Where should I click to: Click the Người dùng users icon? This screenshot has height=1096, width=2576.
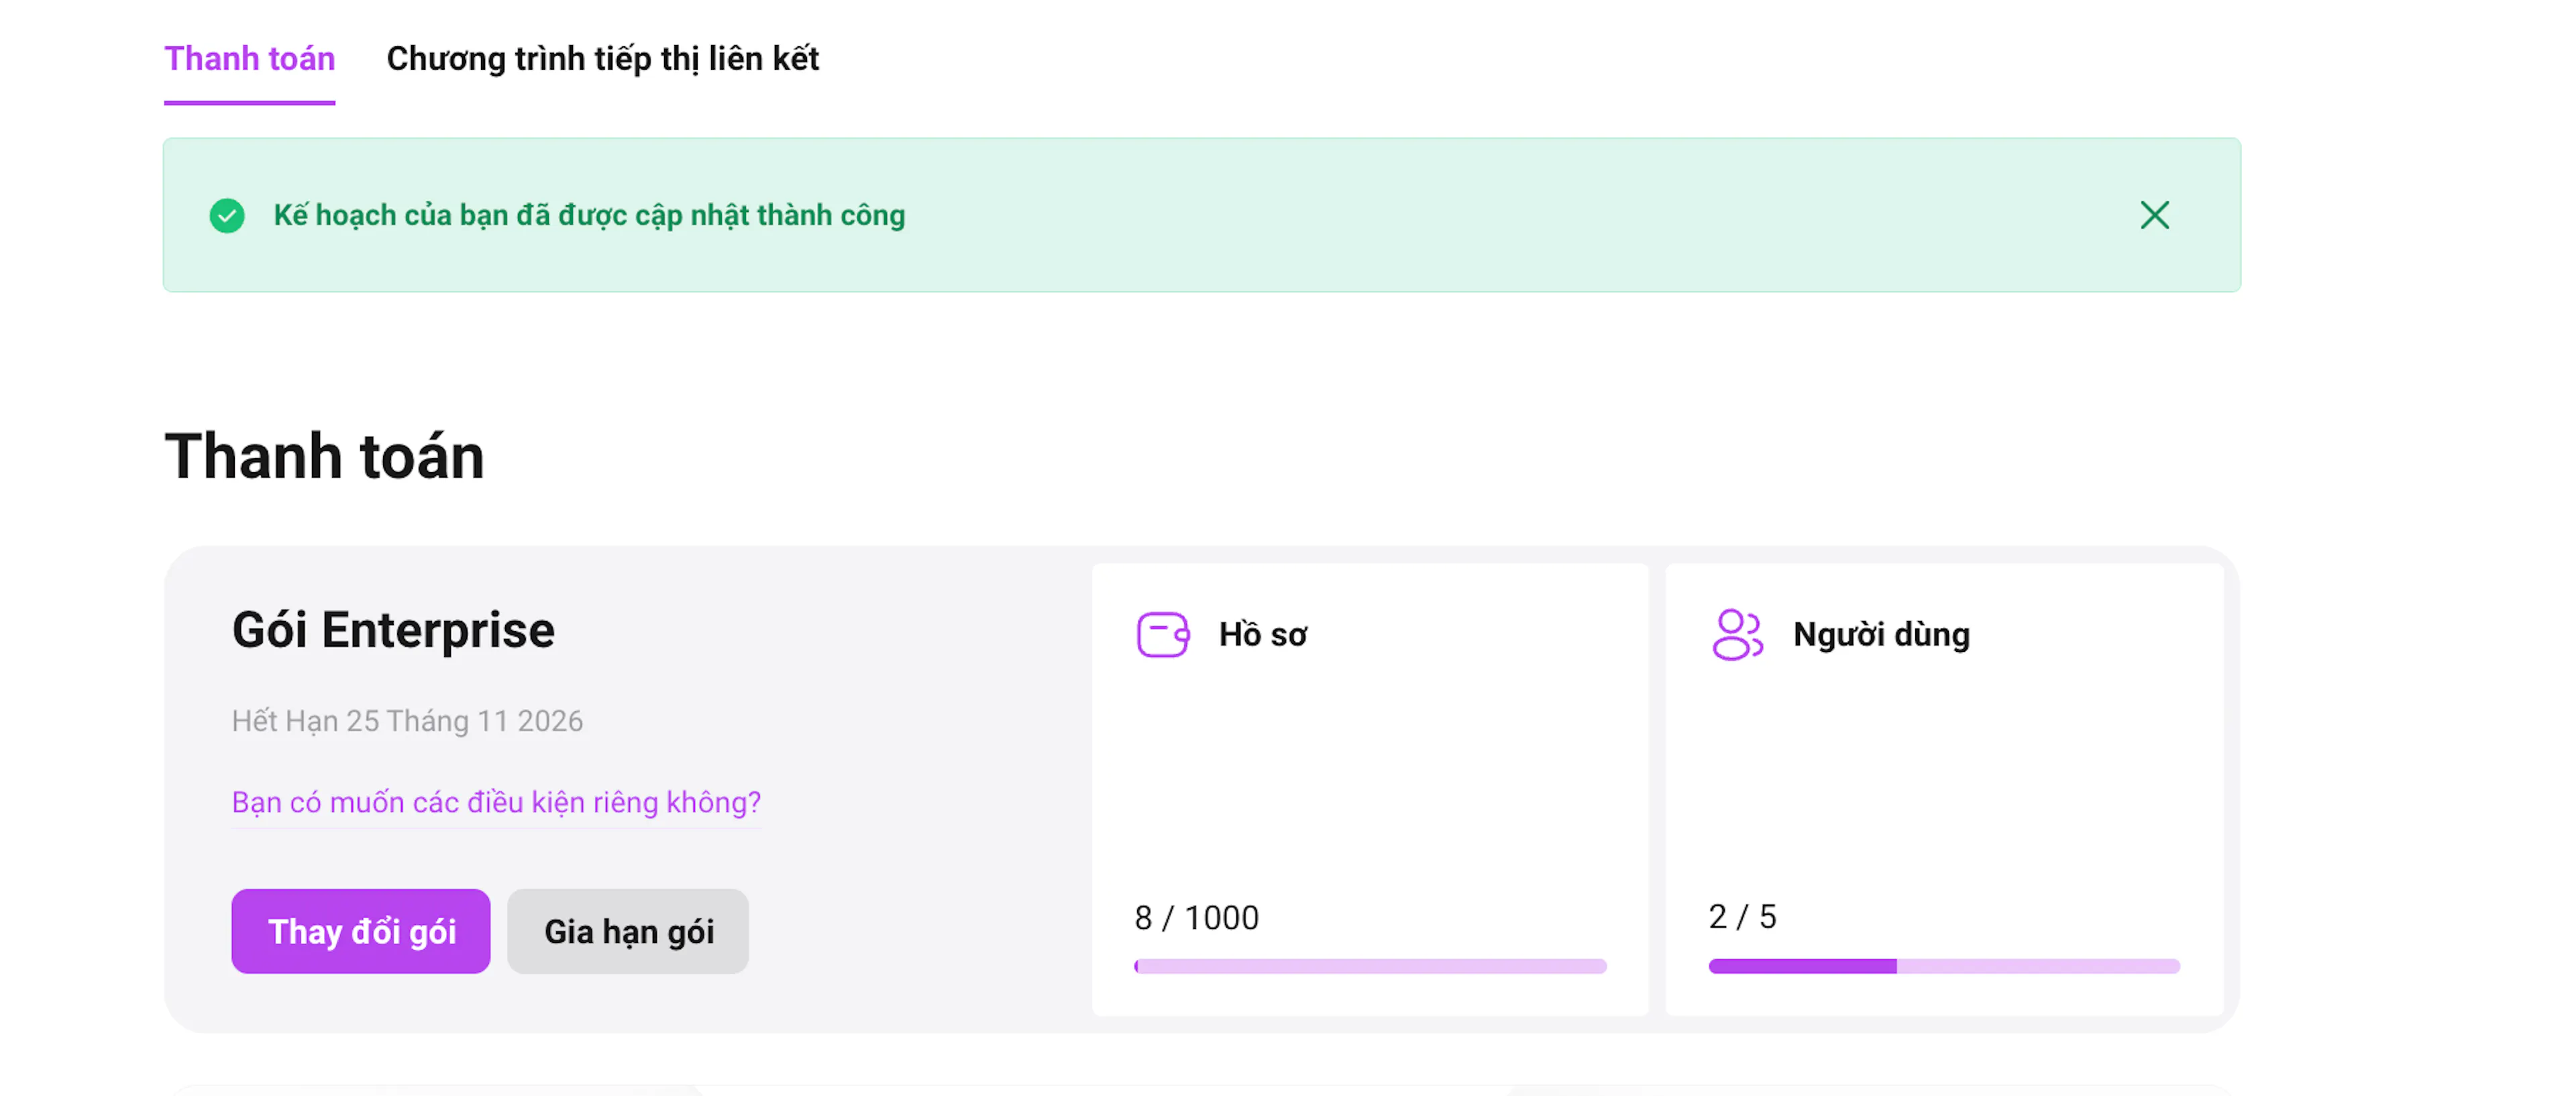pyautogui.click(x=1737, y=635)
